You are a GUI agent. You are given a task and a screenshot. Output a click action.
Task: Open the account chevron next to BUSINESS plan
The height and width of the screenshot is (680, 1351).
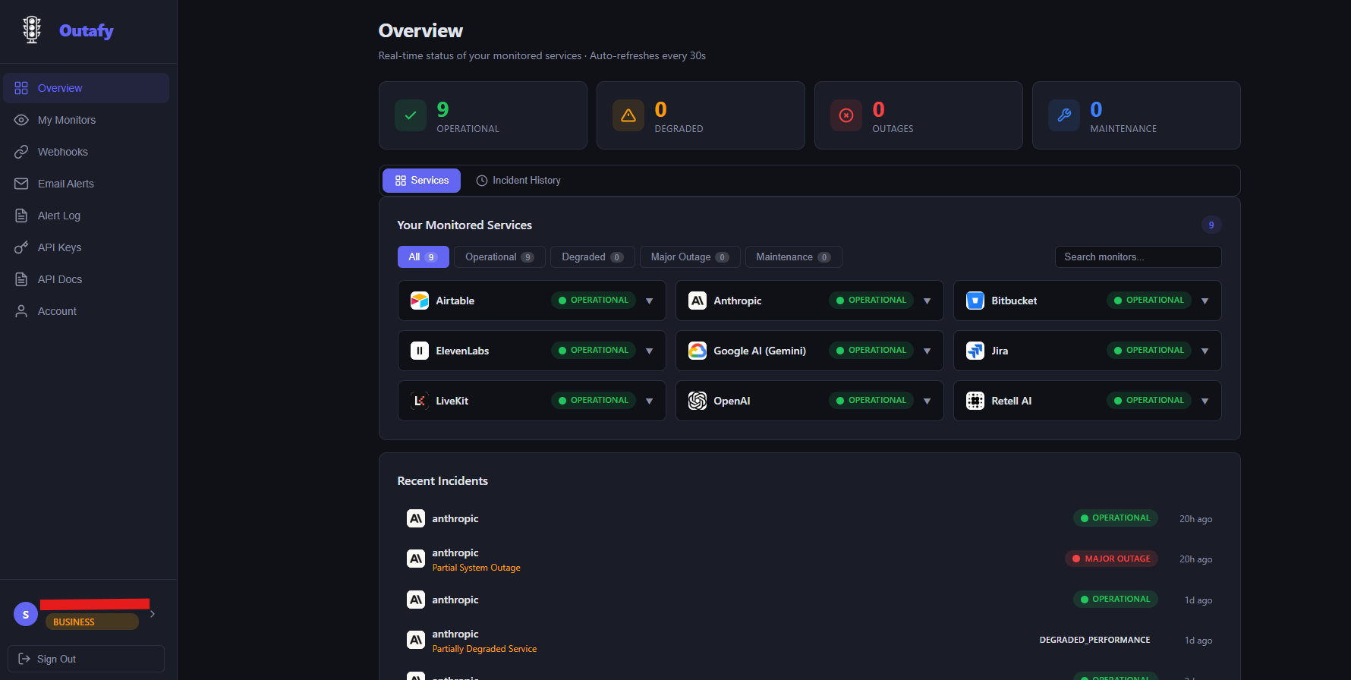[153, 614]
